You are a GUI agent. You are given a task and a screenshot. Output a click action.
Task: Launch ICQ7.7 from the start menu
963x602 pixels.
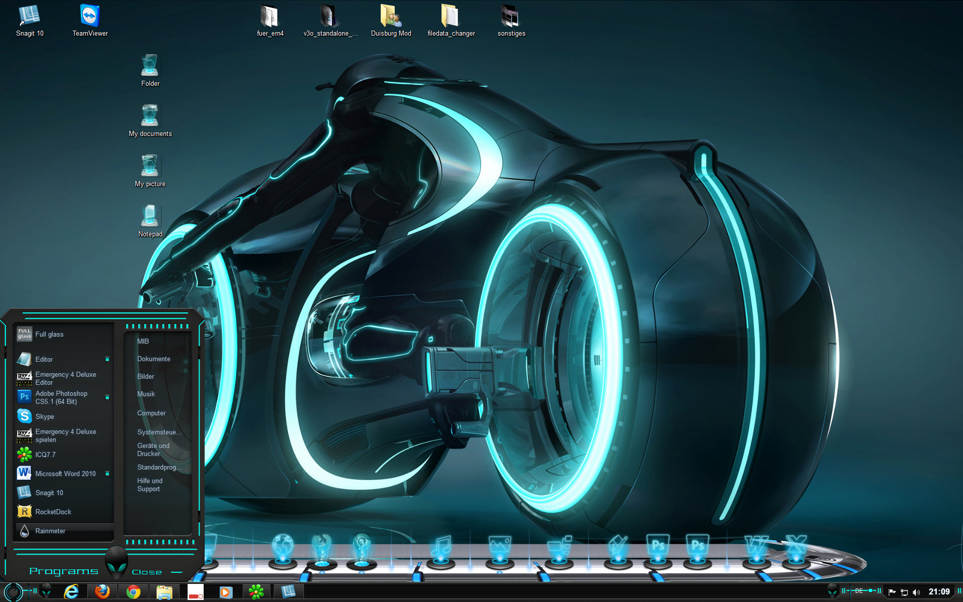pyautogui.click(x=64, y=455)
